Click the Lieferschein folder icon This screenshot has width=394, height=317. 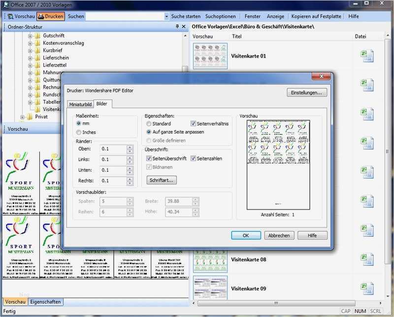coord(37,58)
